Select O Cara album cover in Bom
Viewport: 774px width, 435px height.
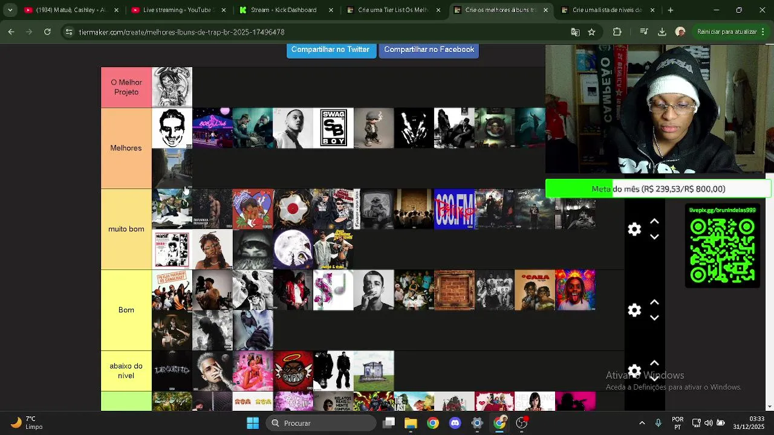[x=535, y=290]
